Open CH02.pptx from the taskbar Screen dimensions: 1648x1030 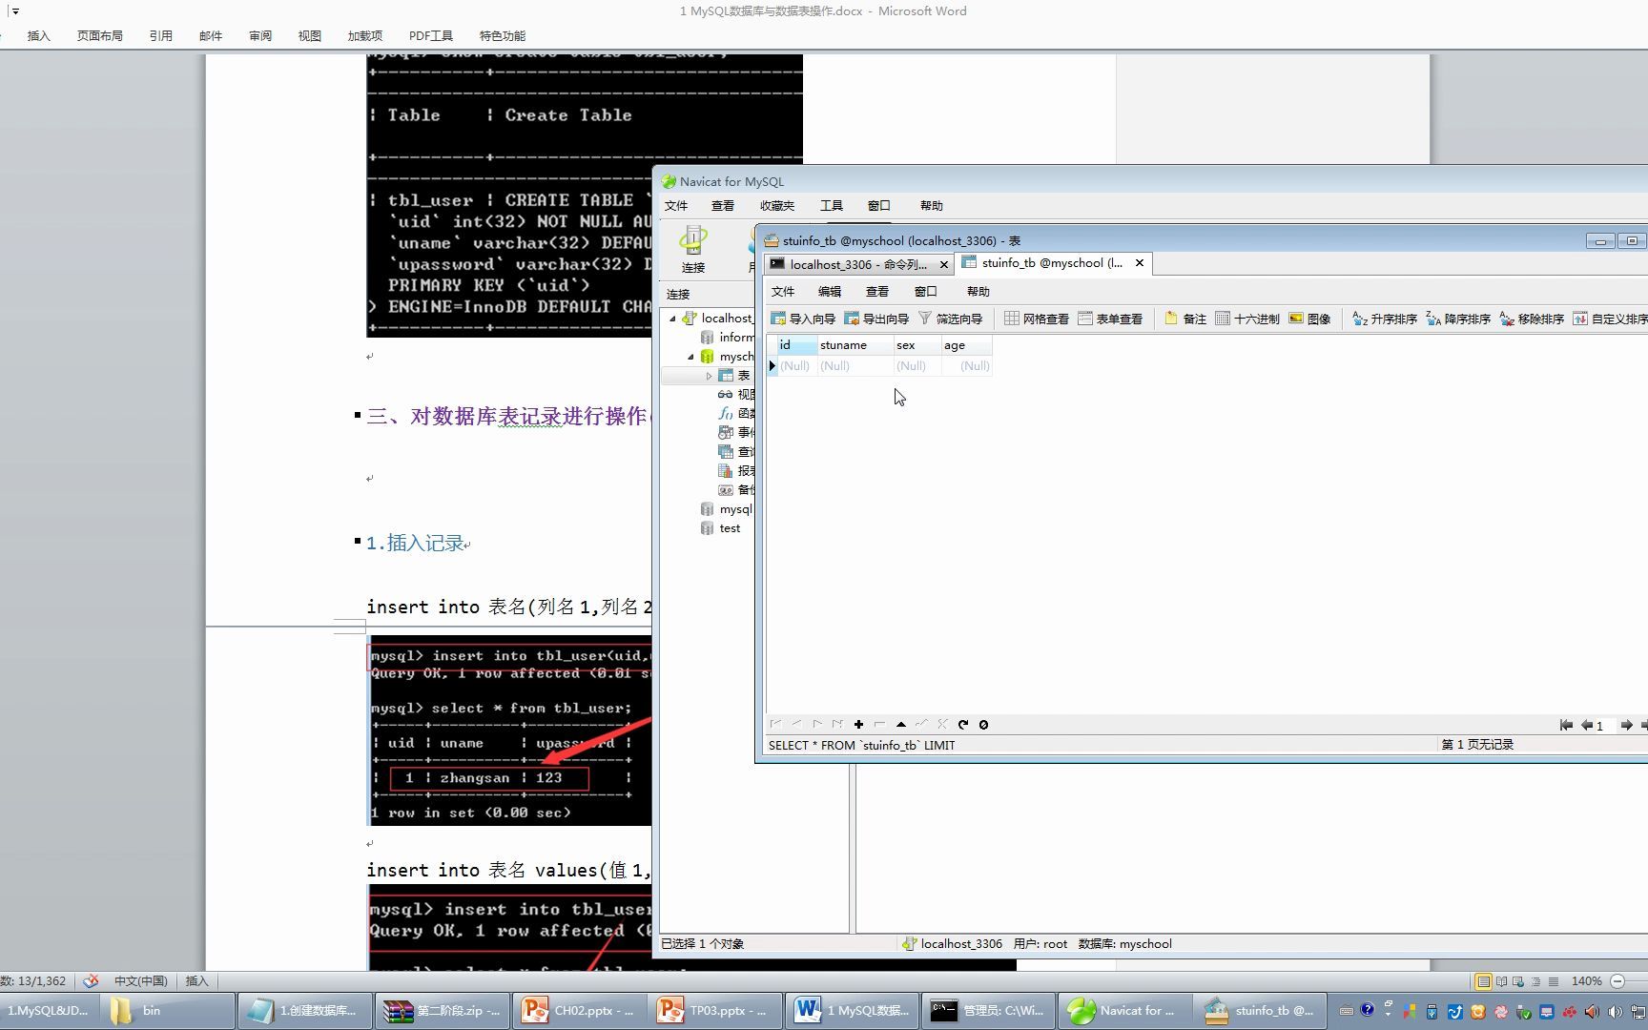click(579, 1010)
